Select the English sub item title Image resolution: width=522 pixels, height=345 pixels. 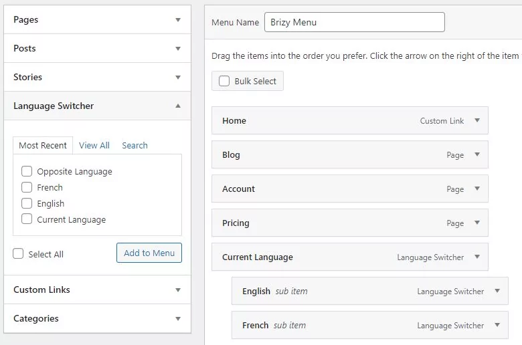coord(256,292)
